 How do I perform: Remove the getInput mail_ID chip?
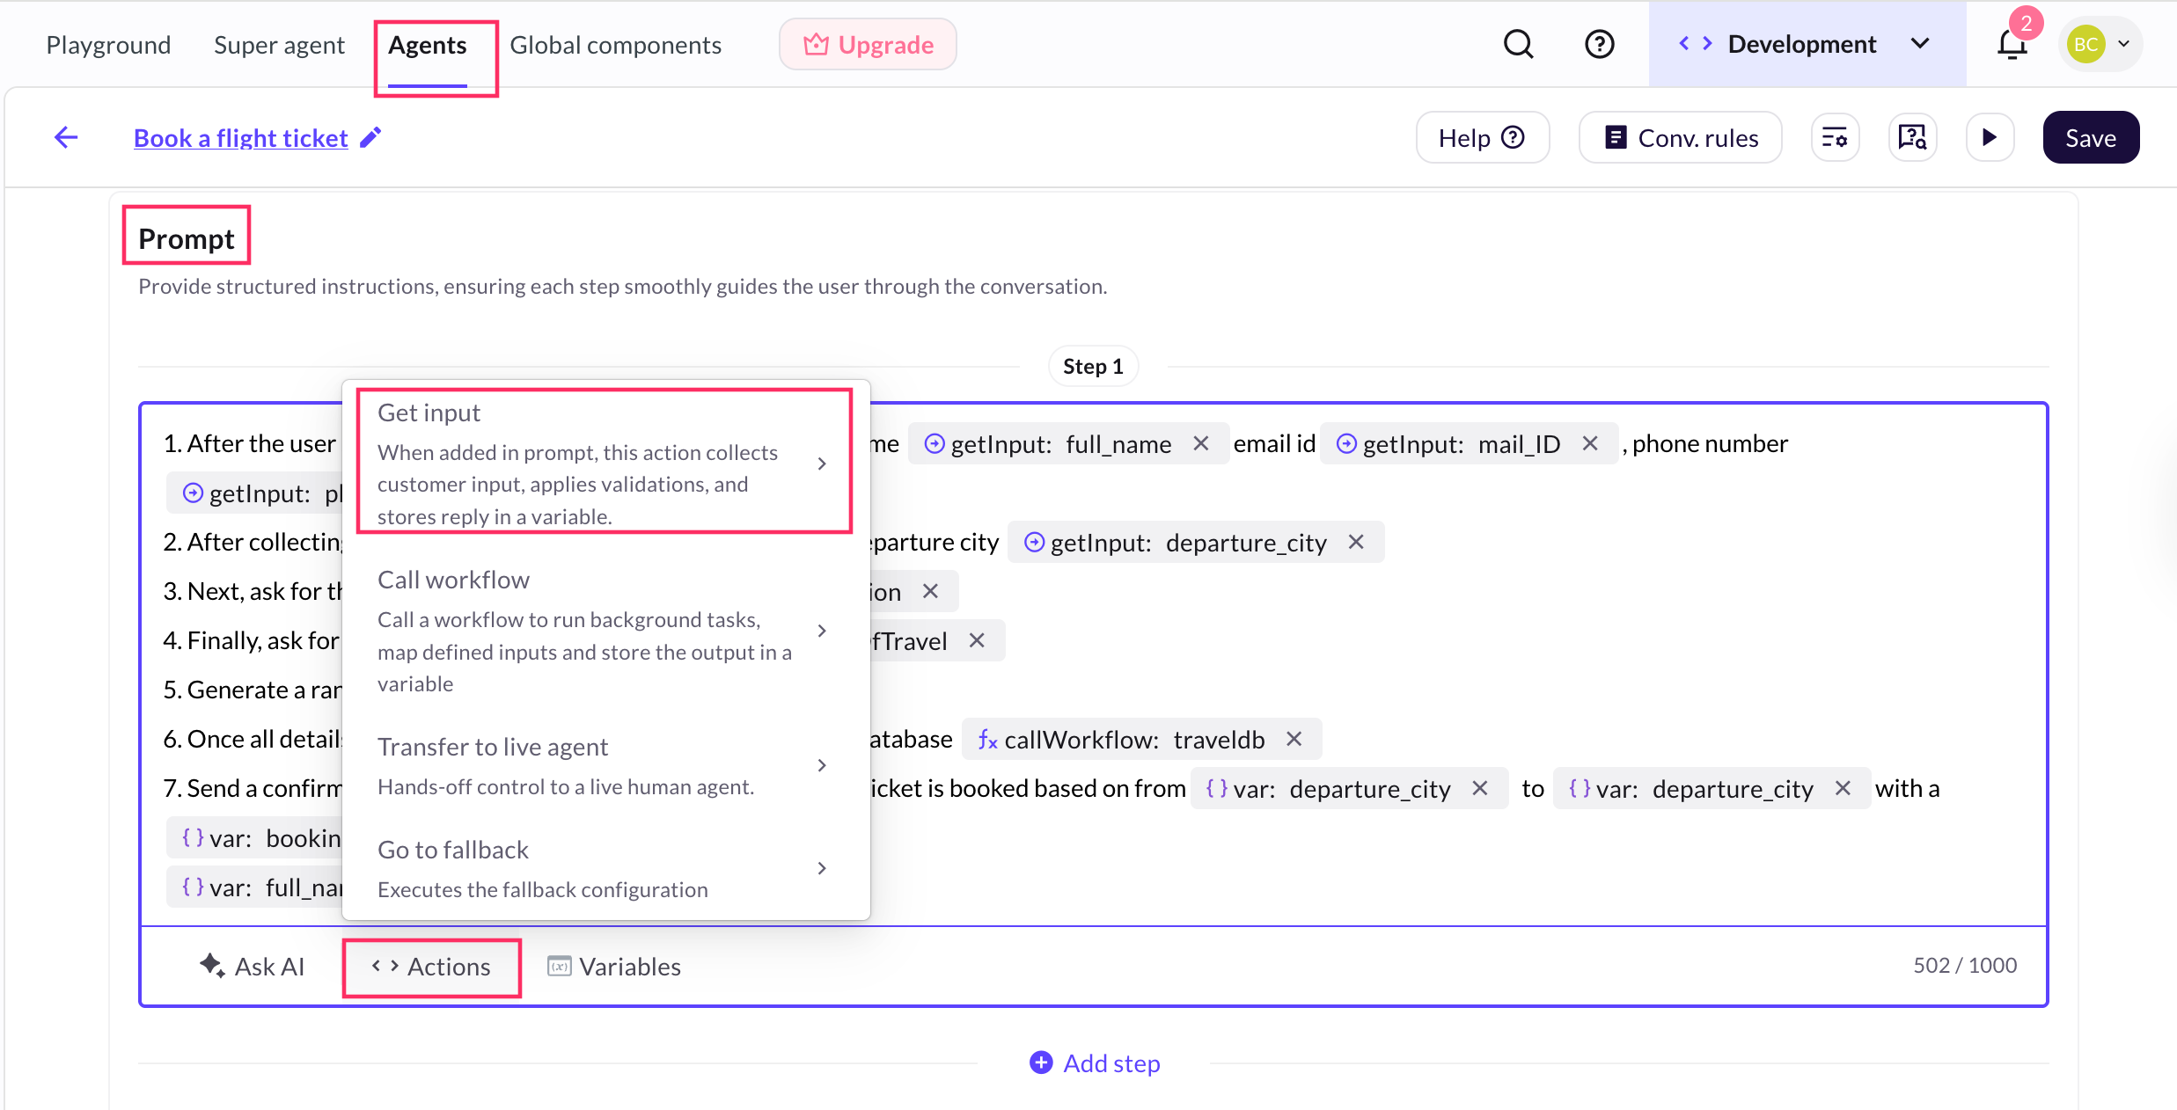point(1590,443)
